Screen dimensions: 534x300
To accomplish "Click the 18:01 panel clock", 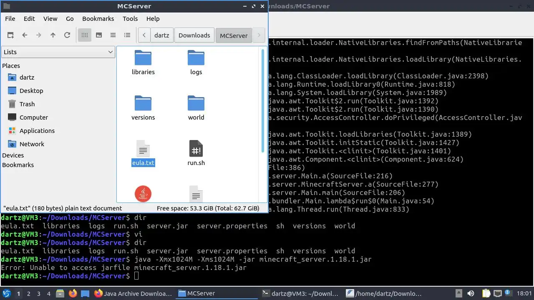I will (524, 293).
